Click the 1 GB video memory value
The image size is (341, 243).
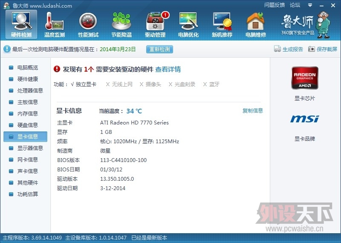pyautogui.click(x=106, y=132)
